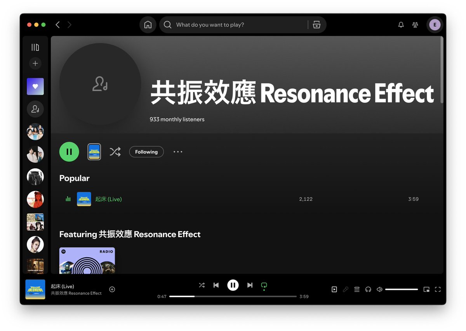Screen dimensions: 466x331
Task: Open Connect to a device icon
Action: click(368, 289)
